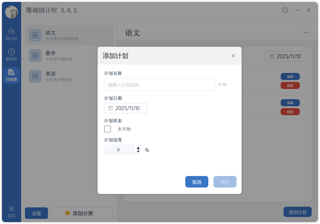The width and height of the screenshot is (320, 224).
Task: Click the 请输入计划名称 input field
Action: pyautogui.click(x=160, y=84)
